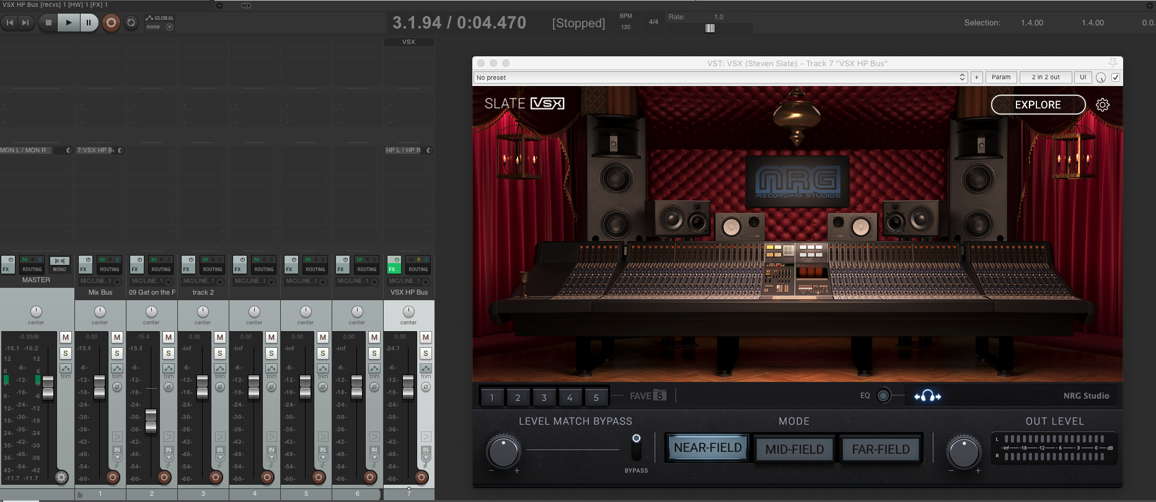Open ROUTING on MASTER track
The height and width of the screenshot is (502, 1156).
click(32, 269)
